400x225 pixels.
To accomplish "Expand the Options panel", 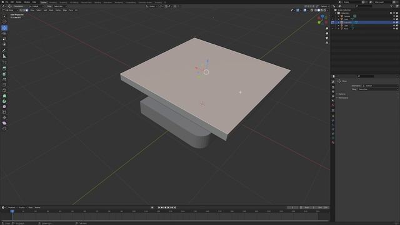I will pyautogui.click(x=341, y=94).
